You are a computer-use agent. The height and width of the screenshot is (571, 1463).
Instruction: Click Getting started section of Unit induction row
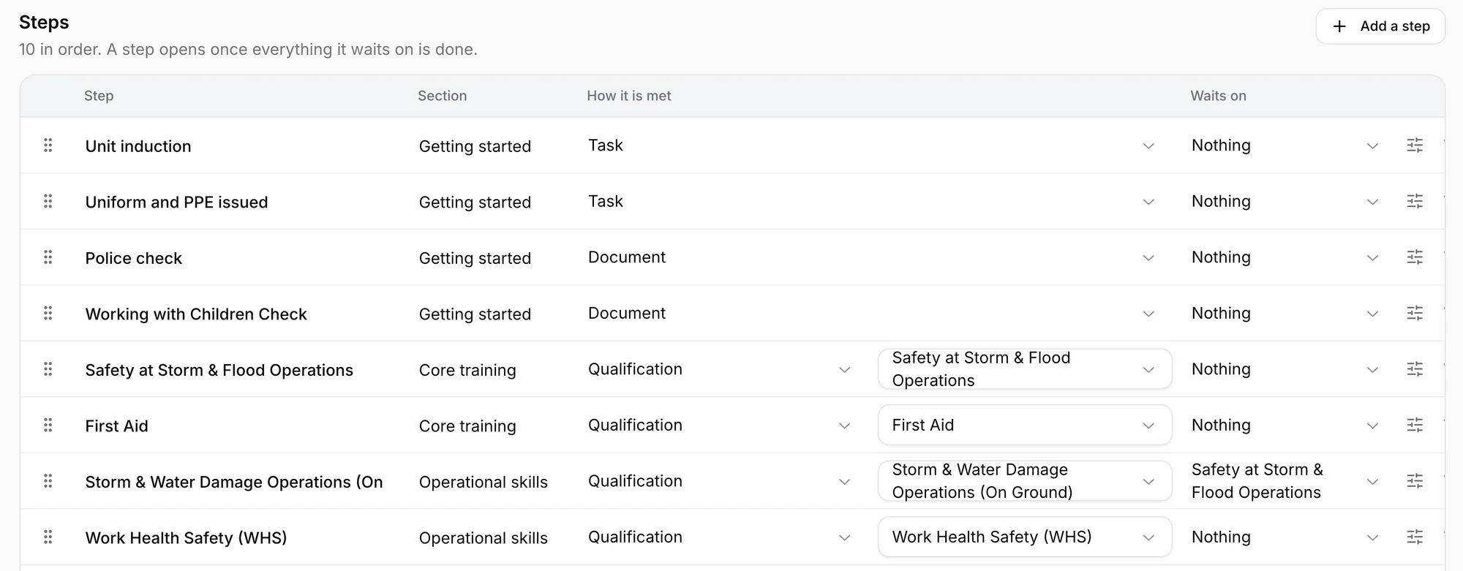[475, 146]
